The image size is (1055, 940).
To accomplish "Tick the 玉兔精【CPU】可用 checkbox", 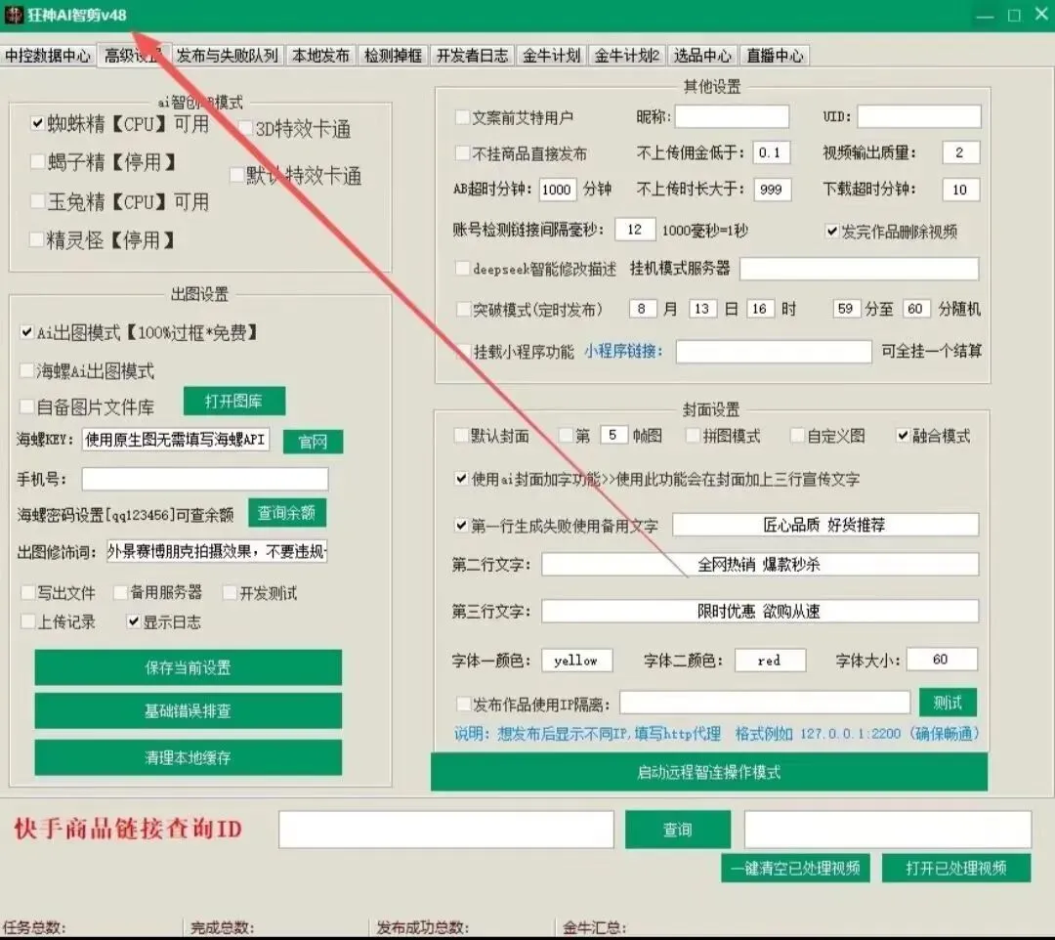I will pos(37,201).
